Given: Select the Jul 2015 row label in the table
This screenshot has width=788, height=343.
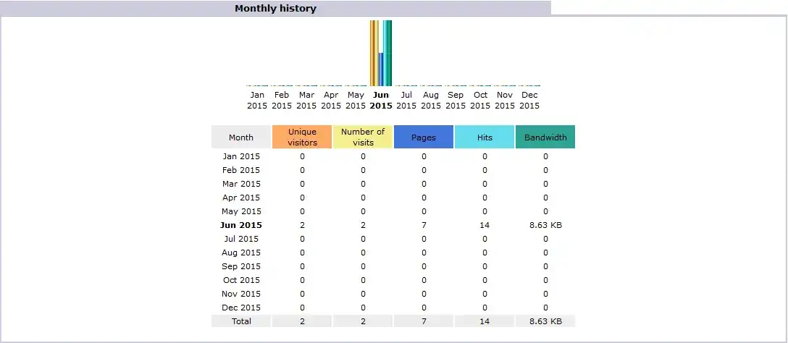Looking at the screenshot, I should (x=241, y=239).
